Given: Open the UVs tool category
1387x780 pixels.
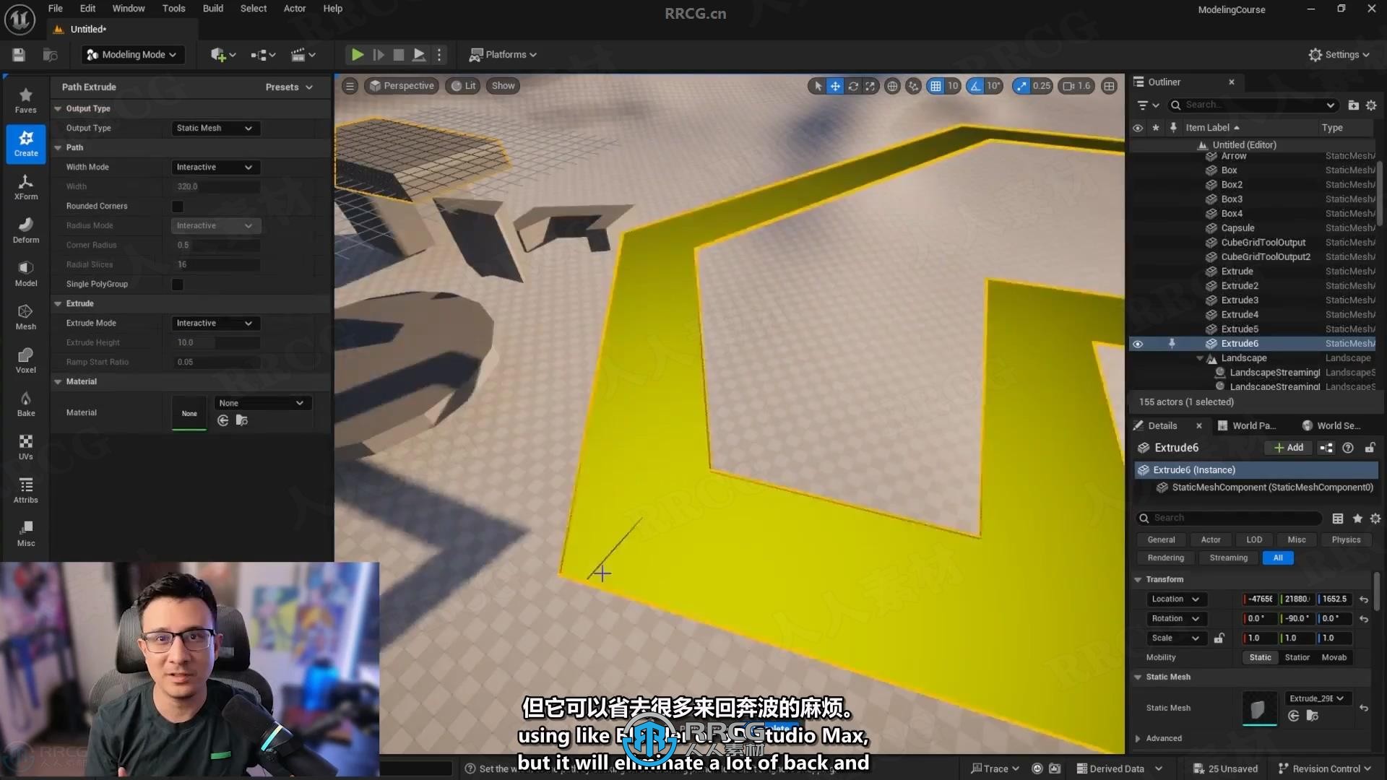Looking at the screenshot, I should click(x=26, y=447).
